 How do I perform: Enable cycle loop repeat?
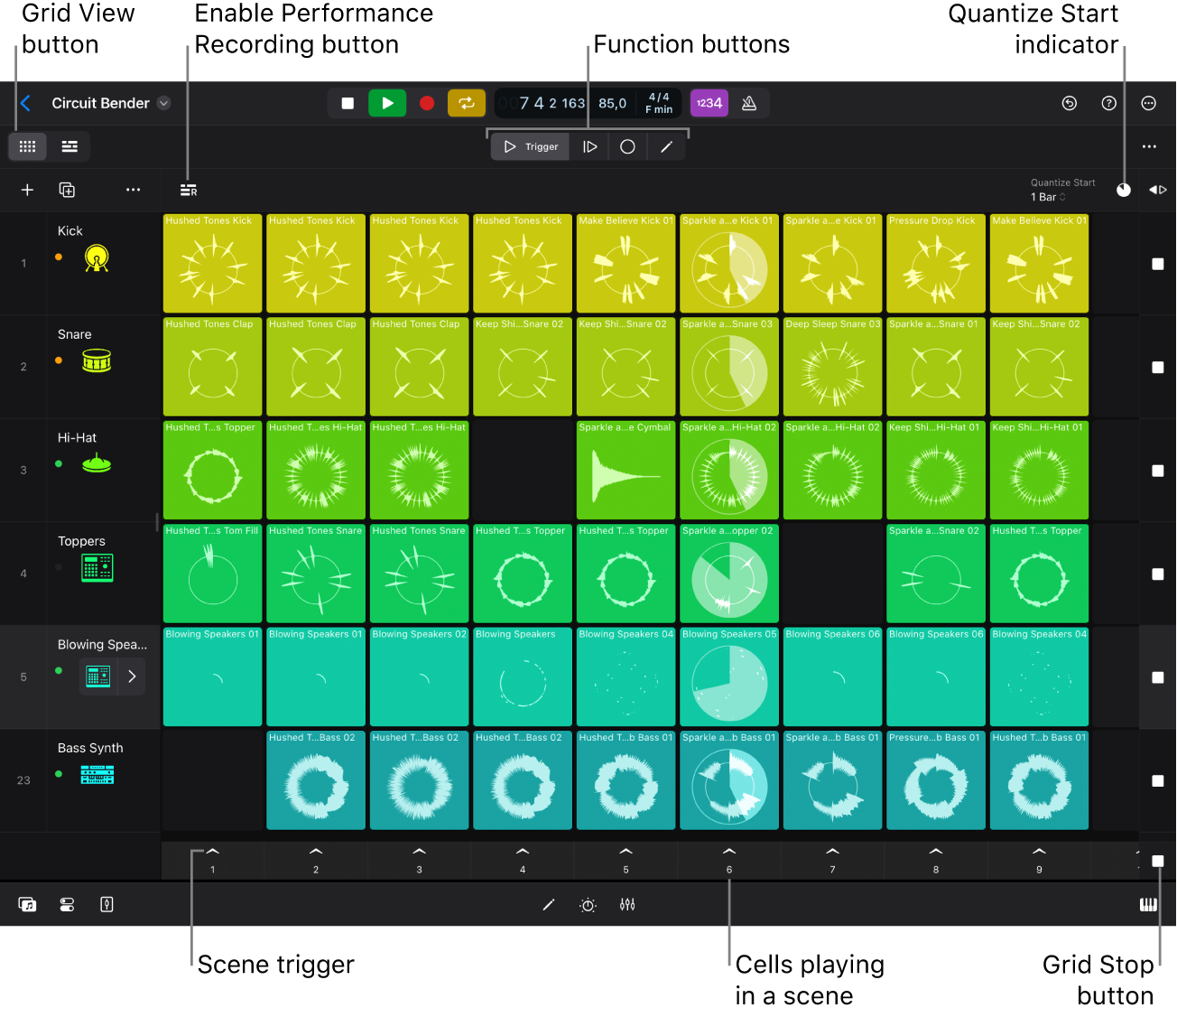[x=467, y=103]
